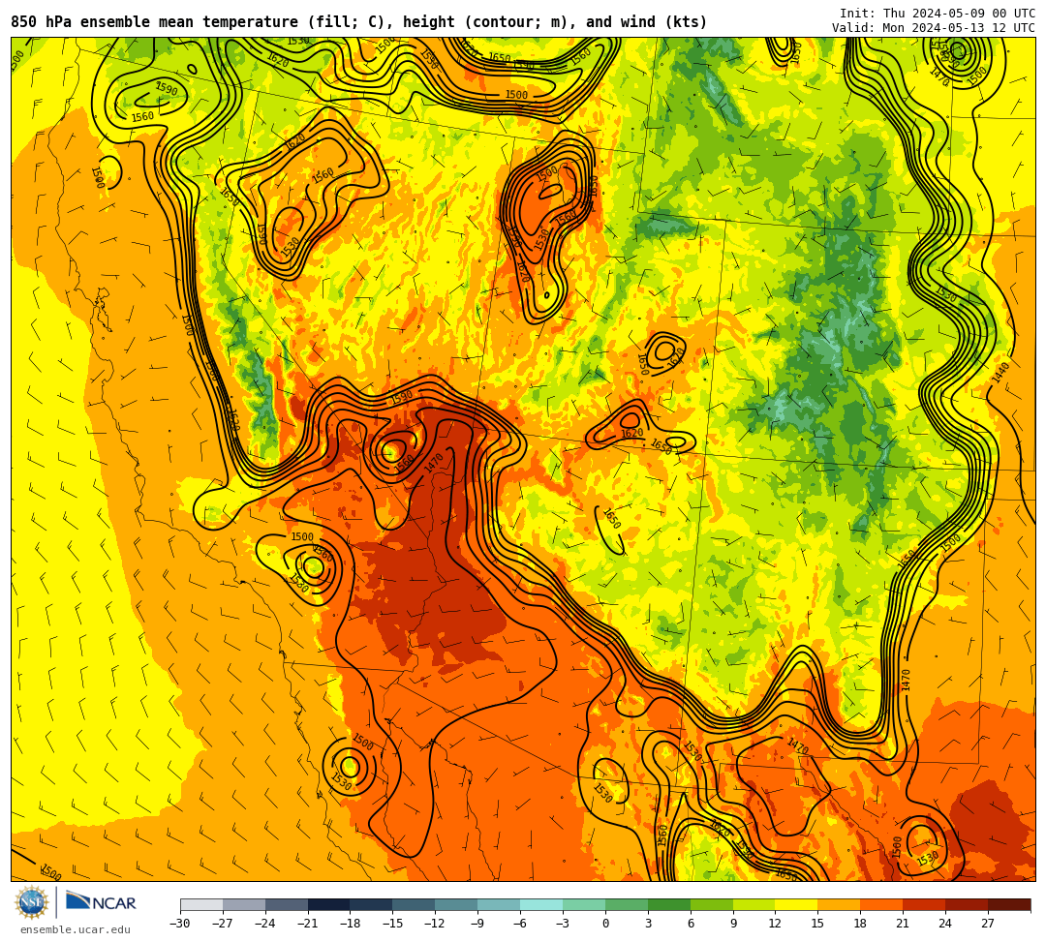Click the -6 colorbar tick label
This screenshot has width=1046, height=942.
click(518, 924)
